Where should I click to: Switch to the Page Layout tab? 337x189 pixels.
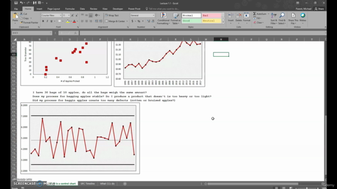click(54, 9)
